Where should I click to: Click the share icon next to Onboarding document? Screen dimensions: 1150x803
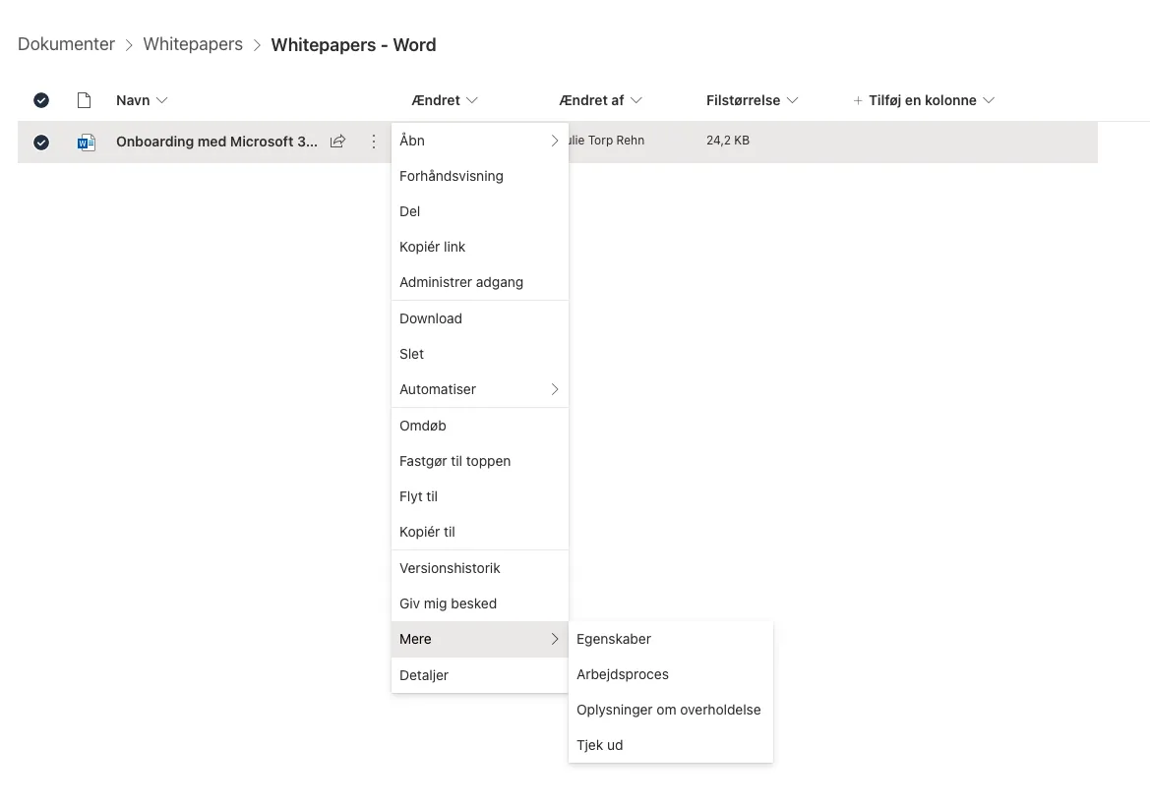pos(337,142)
